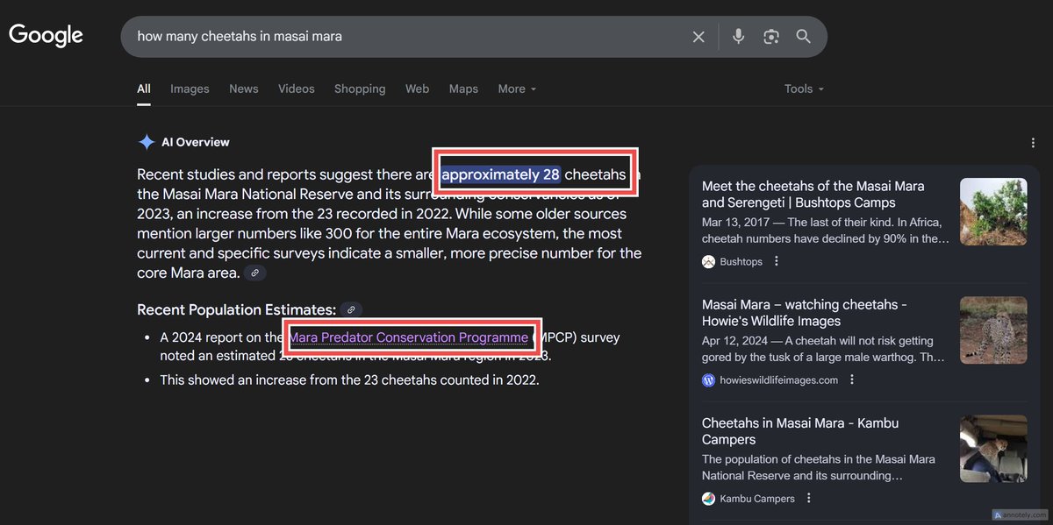This screenshot has height=525, width=1053.
Task: Open three-dot menu next to howieswildlifeimages.com
Action: pyautogui.click(x=852, y=380)
